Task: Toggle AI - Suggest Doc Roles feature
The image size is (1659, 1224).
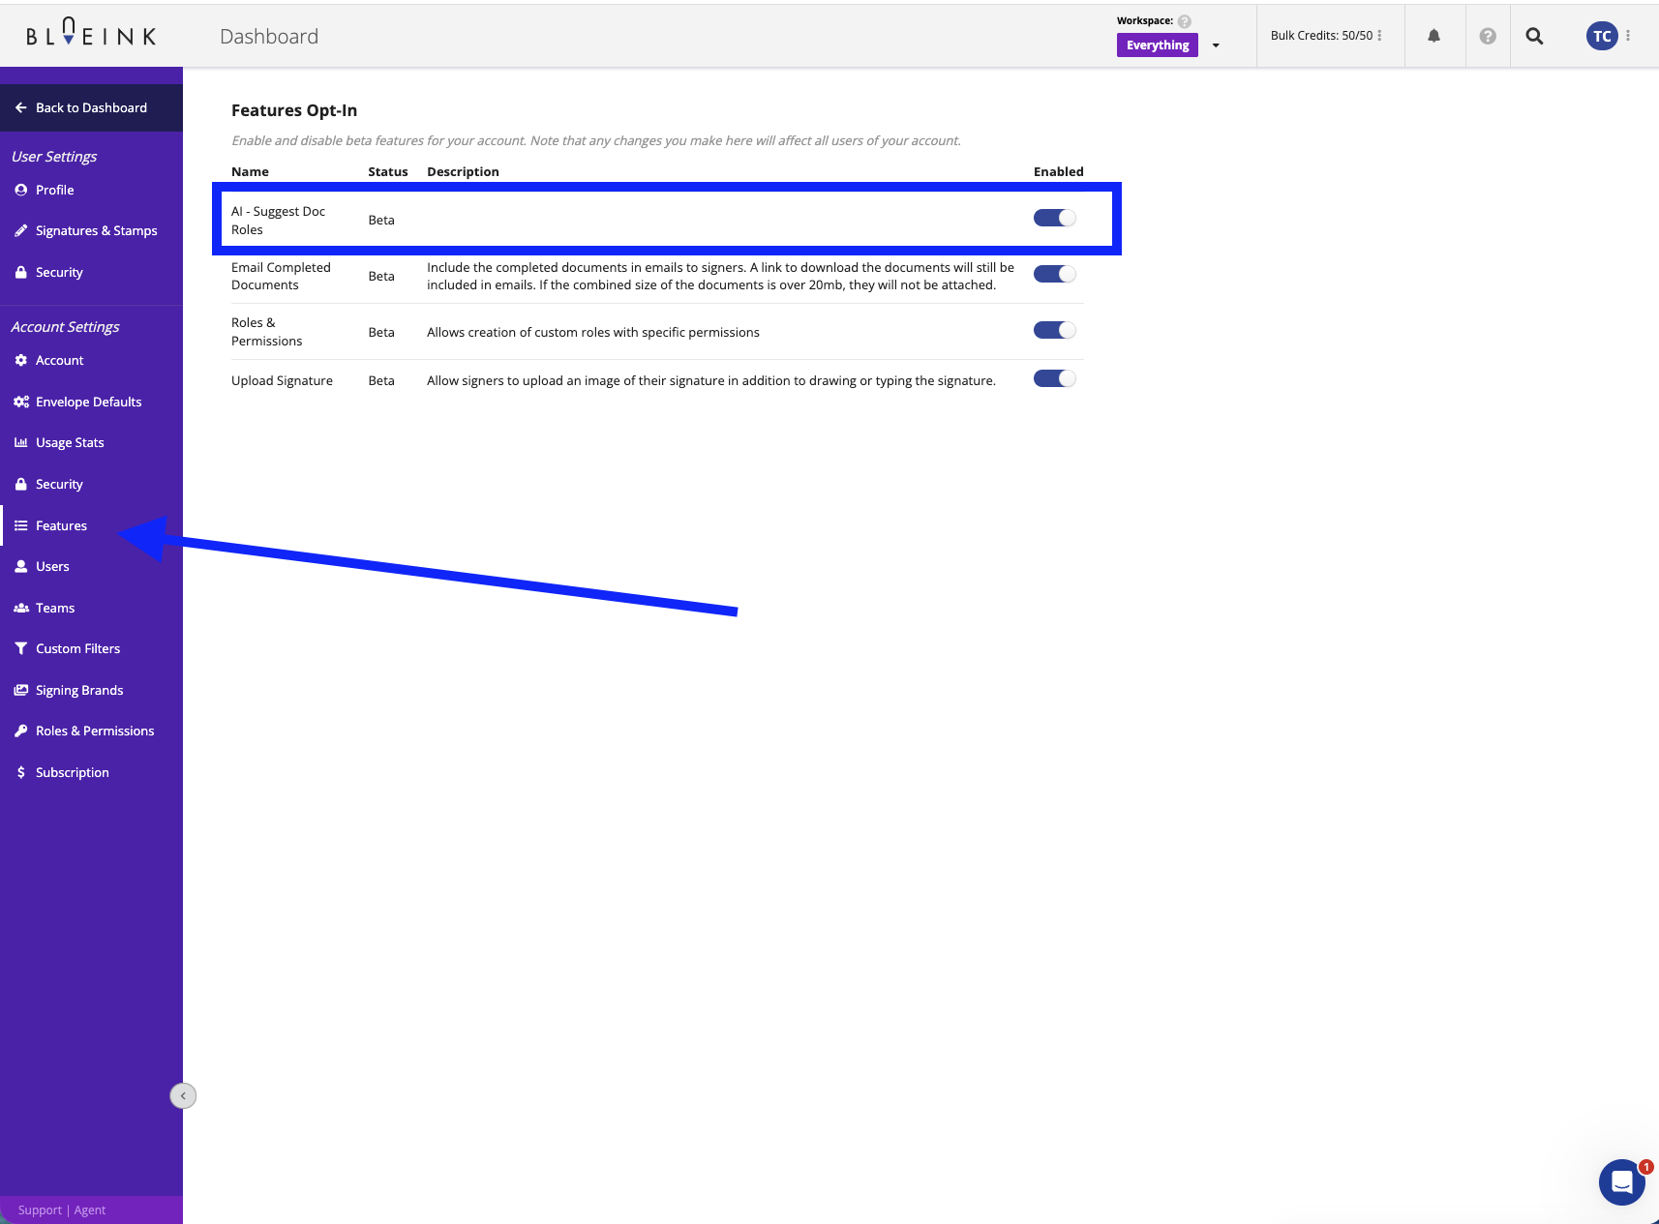Action: [x=1054, y=218]
